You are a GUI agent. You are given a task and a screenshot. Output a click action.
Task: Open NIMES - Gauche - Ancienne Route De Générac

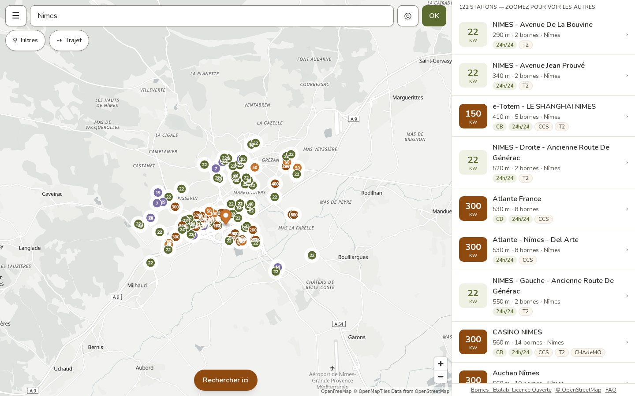tap(543, 296)
